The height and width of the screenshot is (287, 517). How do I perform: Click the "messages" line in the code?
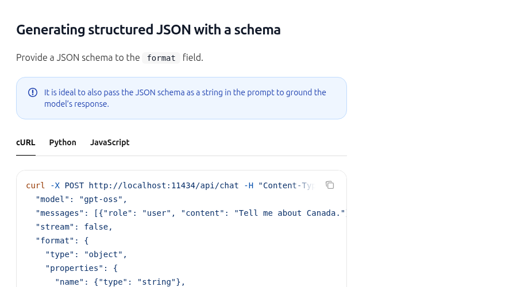click(x=191, y=213)
